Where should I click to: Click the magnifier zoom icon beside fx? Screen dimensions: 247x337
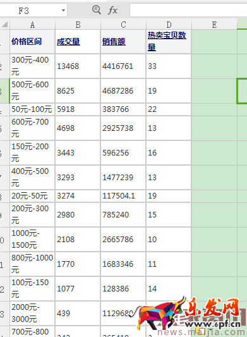coord(97,10)
